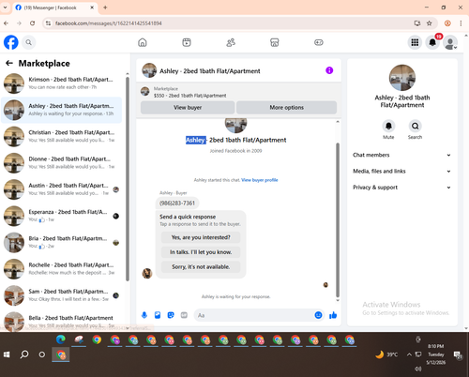Expand the Chat members section
The height and width of the screenshot is (377, 469).
tap(402, 155)
